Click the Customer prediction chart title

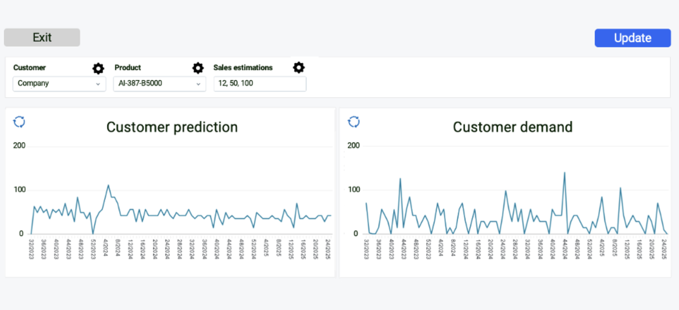coord(172,127)
